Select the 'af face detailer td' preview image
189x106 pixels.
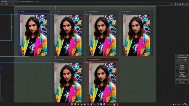pos(102,83)
